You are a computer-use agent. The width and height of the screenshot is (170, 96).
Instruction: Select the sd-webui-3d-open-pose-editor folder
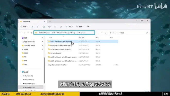[83, 45]
